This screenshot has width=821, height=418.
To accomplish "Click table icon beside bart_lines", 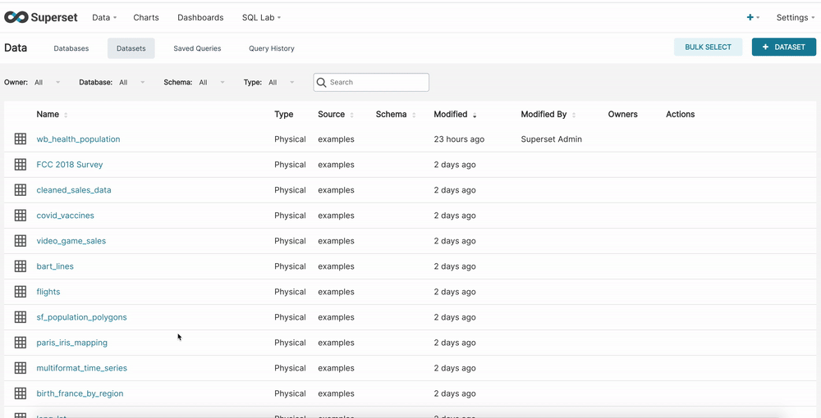I will point(20,266).
